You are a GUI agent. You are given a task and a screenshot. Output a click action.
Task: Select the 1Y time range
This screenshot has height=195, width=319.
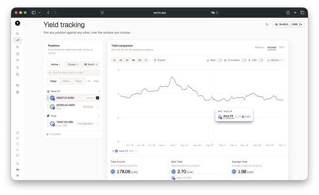(x=146, y=60)
